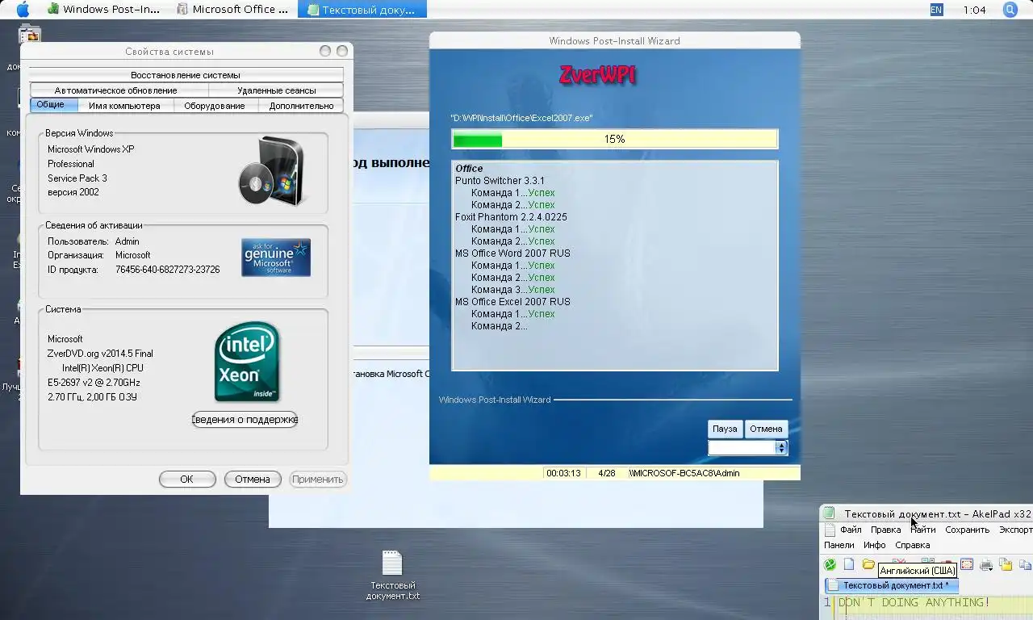Image resolution: width=1033 pixels, height=620 pixels.
Task: Click the Office heading in install list
Action: pyautogui.click(x=469, y=169)
